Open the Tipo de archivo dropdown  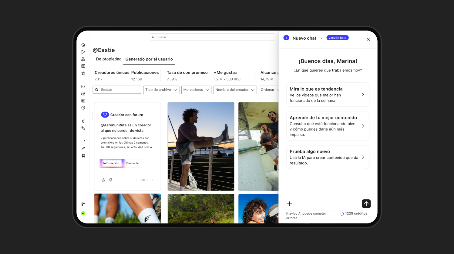click(x=161, y=90)
